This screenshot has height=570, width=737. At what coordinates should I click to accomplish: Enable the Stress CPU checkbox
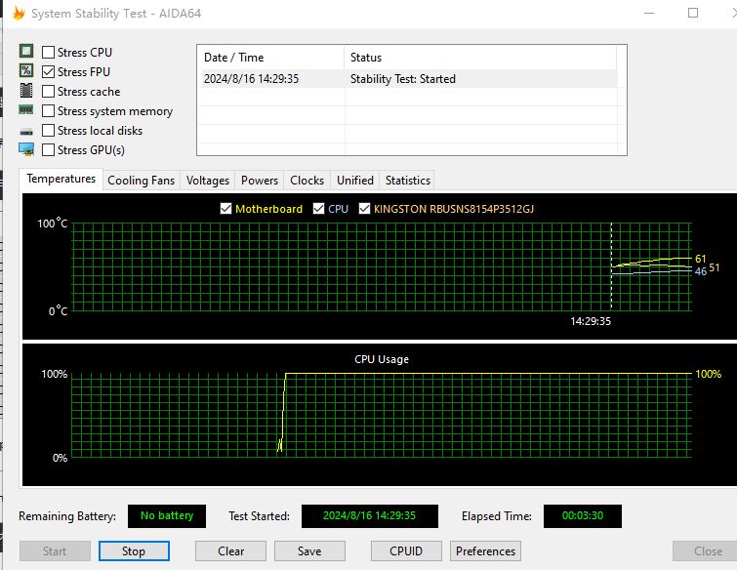point(49,53)
